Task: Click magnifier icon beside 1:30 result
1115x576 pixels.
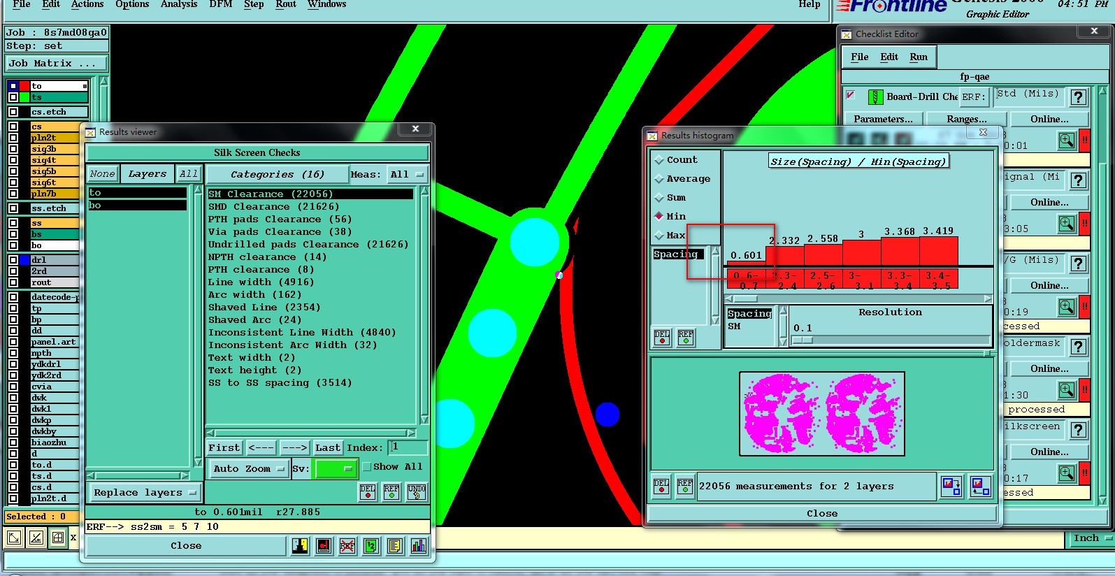Action: coord(1066,390)
